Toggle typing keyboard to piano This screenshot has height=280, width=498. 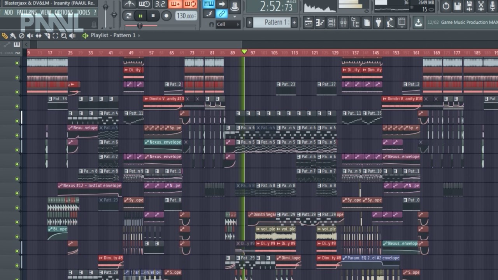209,4
